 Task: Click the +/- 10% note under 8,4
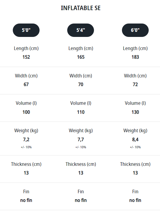click(x=135, y=147)
